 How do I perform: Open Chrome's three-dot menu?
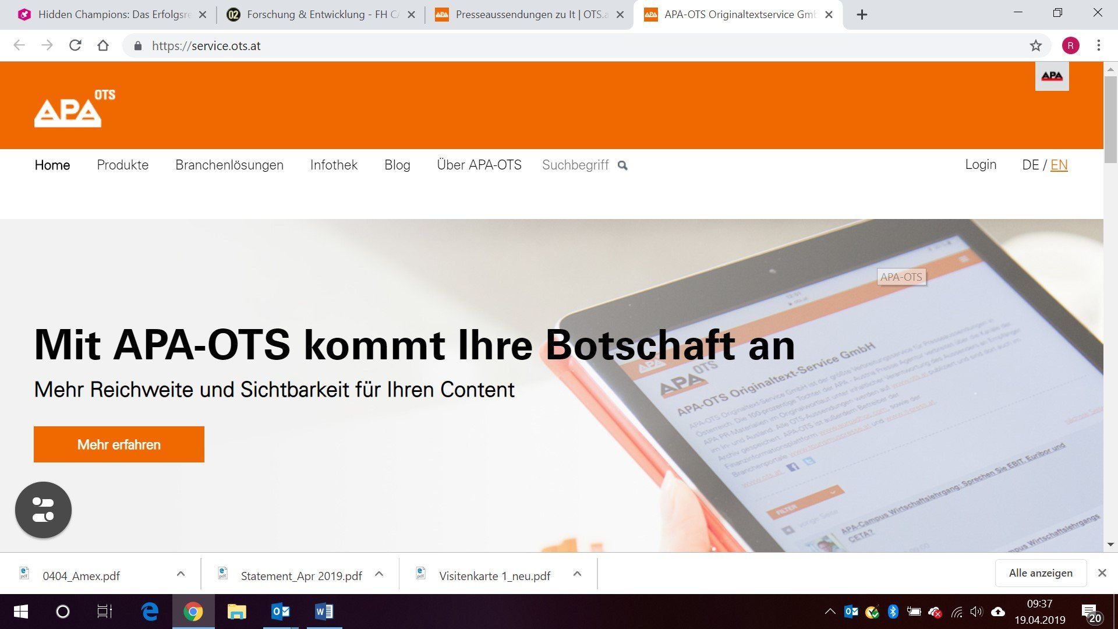[x=1098, y=45]
